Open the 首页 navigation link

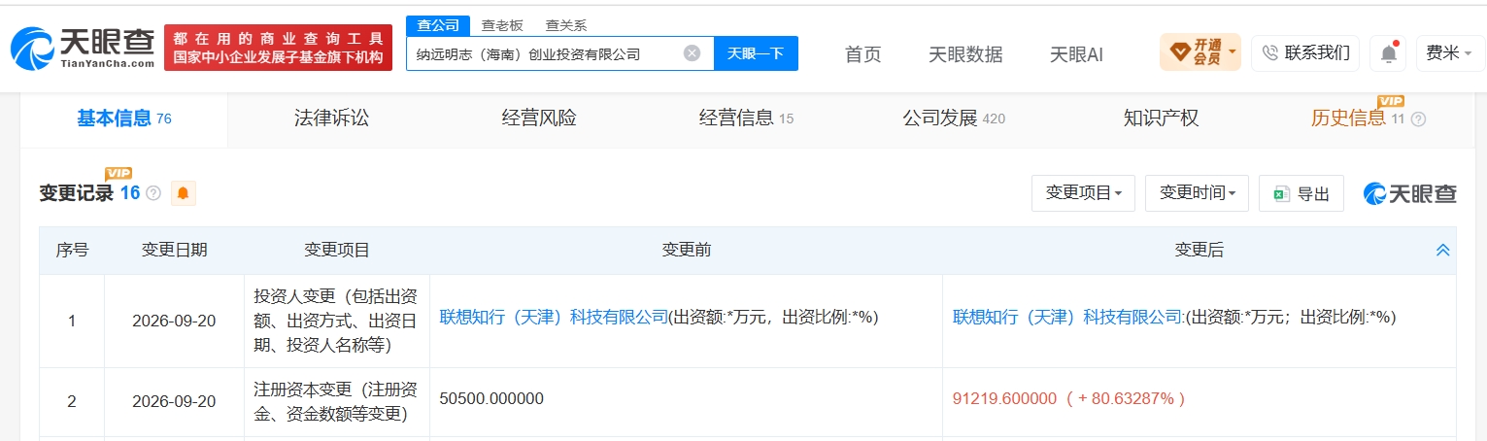(862, 54)
